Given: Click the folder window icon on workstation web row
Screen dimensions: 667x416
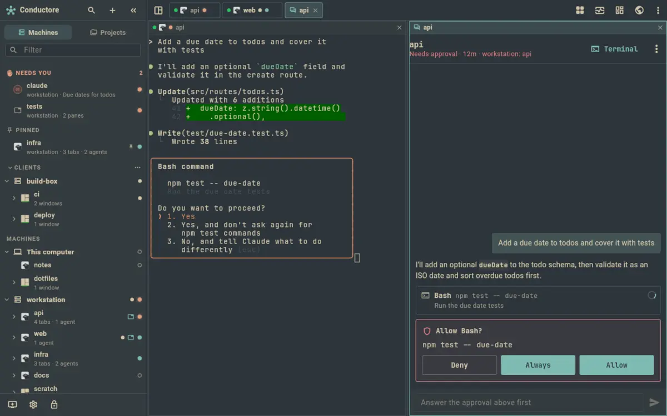Looking at the screenshot, I should click(x=131, y=337).
